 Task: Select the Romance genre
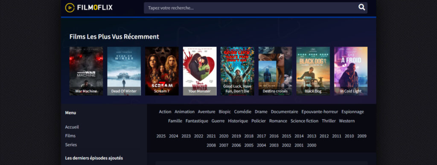tap(278, 121)
